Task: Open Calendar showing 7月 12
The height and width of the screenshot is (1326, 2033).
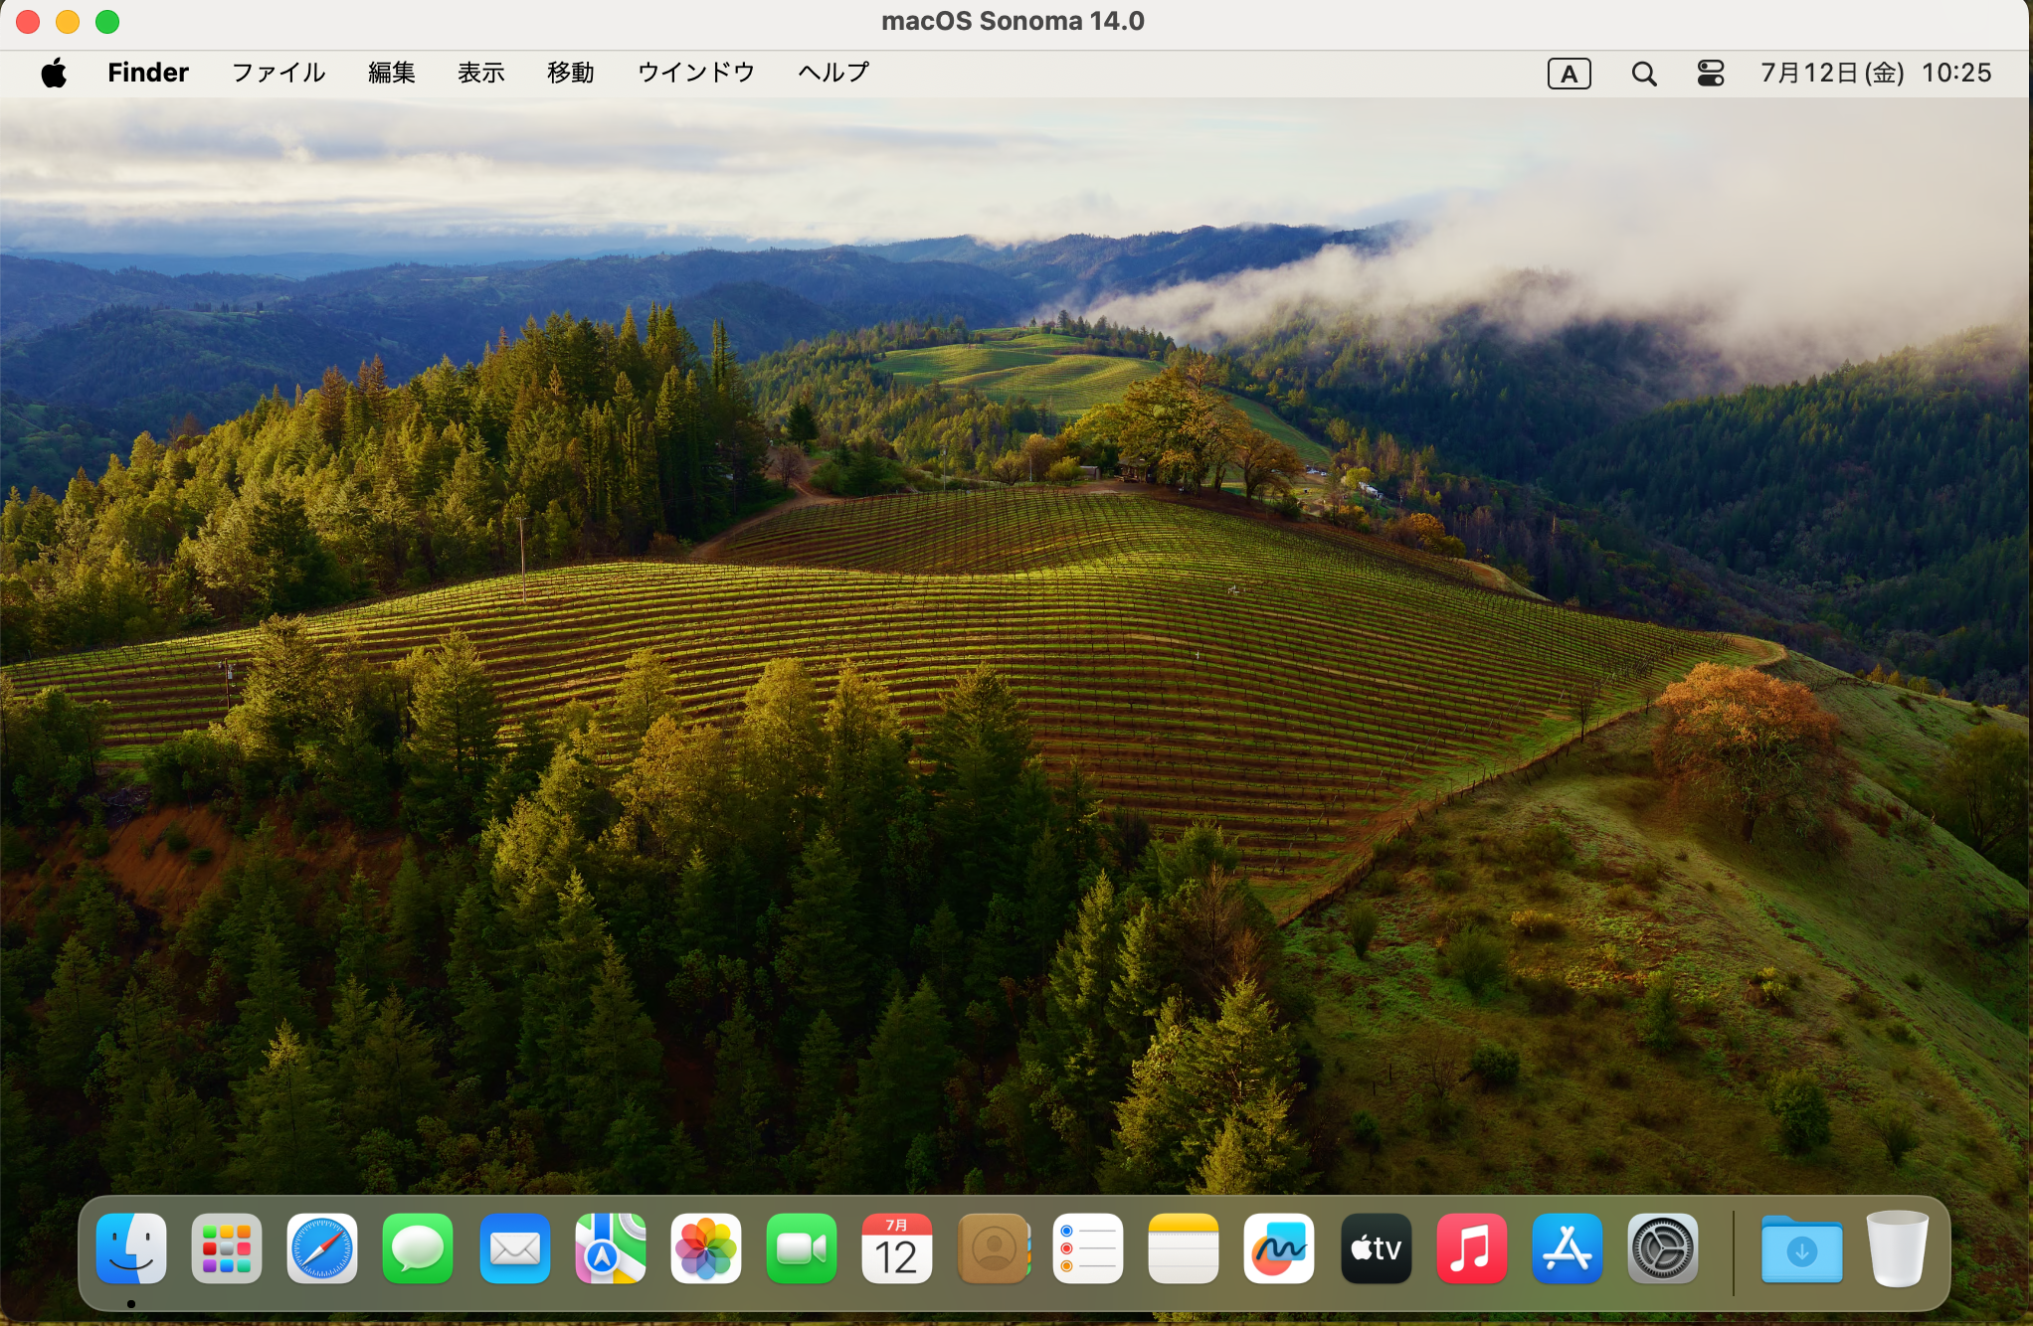Action: click(x=896, y=1248)
